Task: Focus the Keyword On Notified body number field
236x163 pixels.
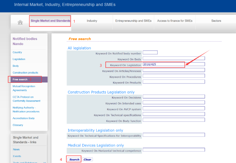Action: coord(150,52)
